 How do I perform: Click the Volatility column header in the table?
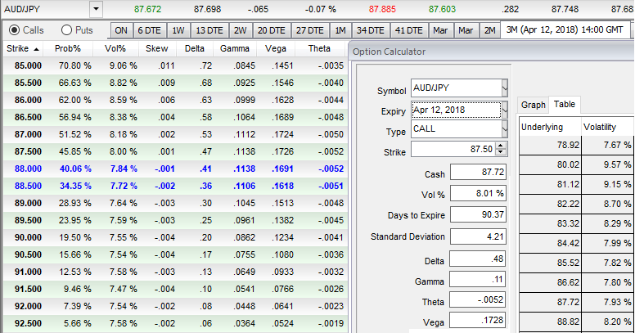(x=606, y=127)
